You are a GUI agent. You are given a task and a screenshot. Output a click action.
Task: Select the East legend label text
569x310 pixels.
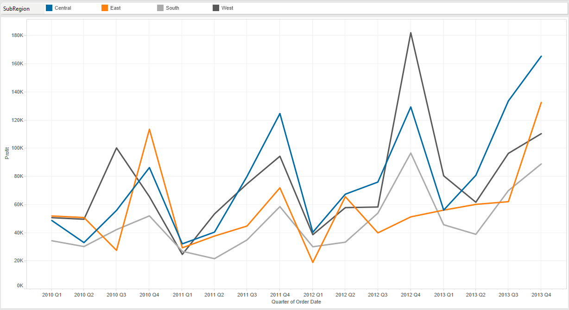coord(115,7)
